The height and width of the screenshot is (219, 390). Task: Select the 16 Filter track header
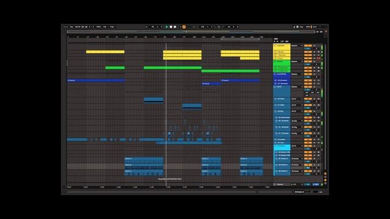tap(282, 100)
